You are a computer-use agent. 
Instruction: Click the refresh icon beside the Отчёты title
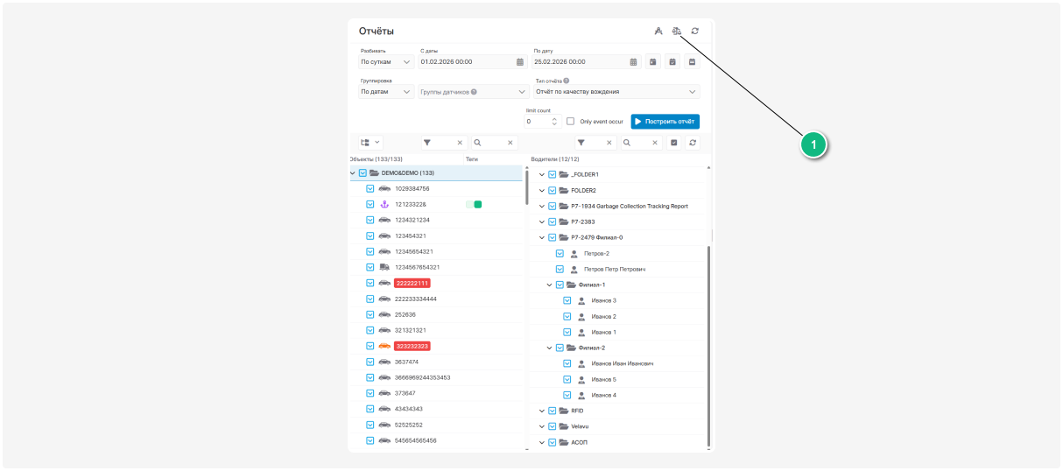click(694, 31)
